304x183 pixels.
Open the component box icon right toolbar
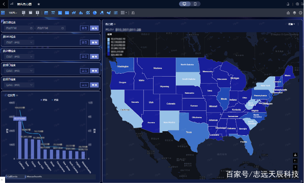coord(288,13)
